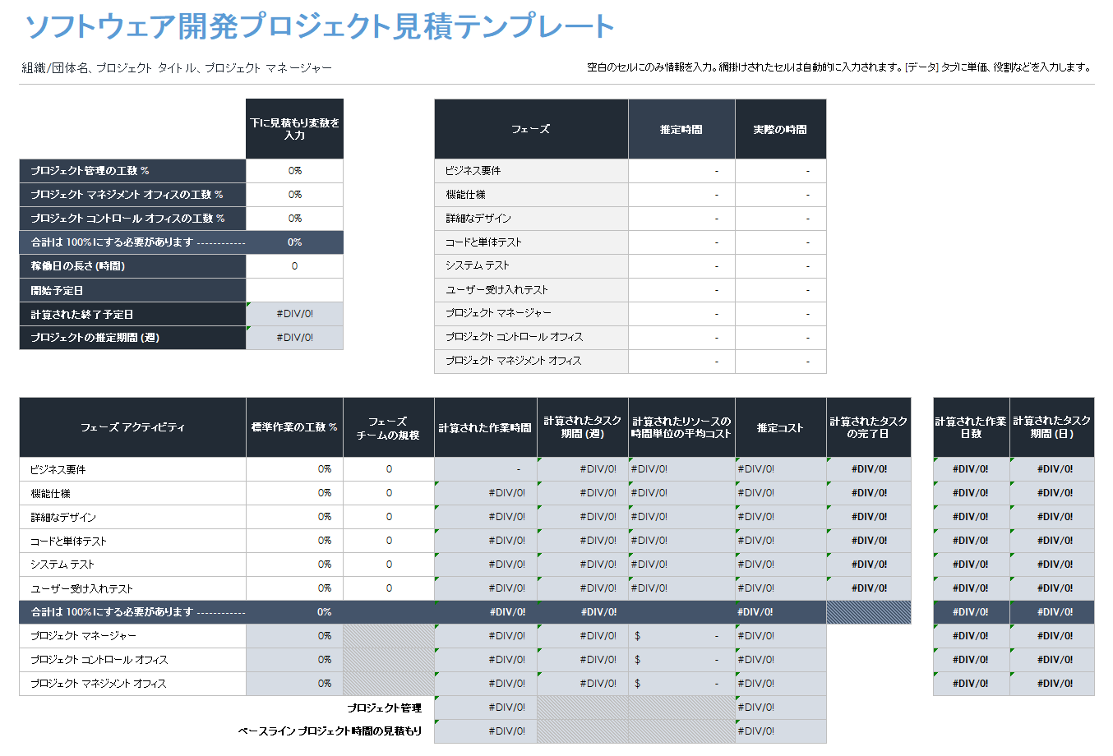This screenshot has width=1113, height=756.
Task: Click the 計算されたタスク期間 (日) column header
Action: click(1052, 427)
